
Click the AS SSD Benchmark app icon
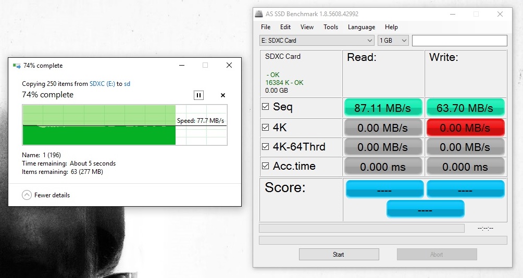[x=259, y=14]
